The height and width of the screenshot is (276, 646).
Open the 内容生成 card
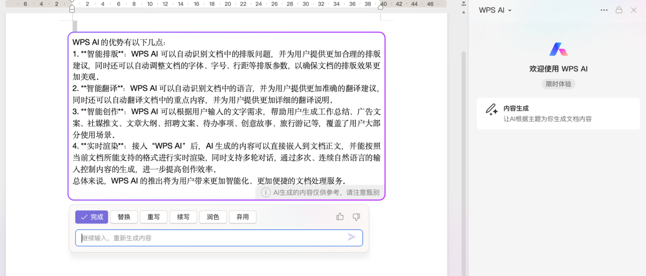click(x=559, y=114)
